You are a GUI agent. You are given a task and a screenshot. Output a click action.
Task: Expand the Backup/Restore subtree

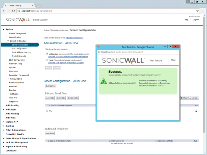(x=8, y=79)
